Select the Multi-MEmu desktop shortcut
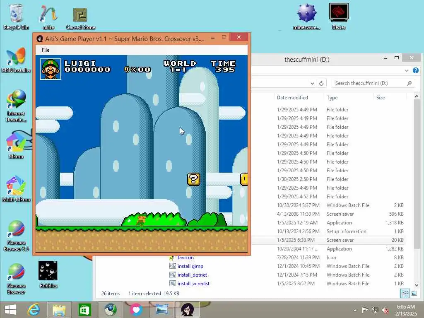Screen dimensions: 424x318 click(x=16, y=189)
